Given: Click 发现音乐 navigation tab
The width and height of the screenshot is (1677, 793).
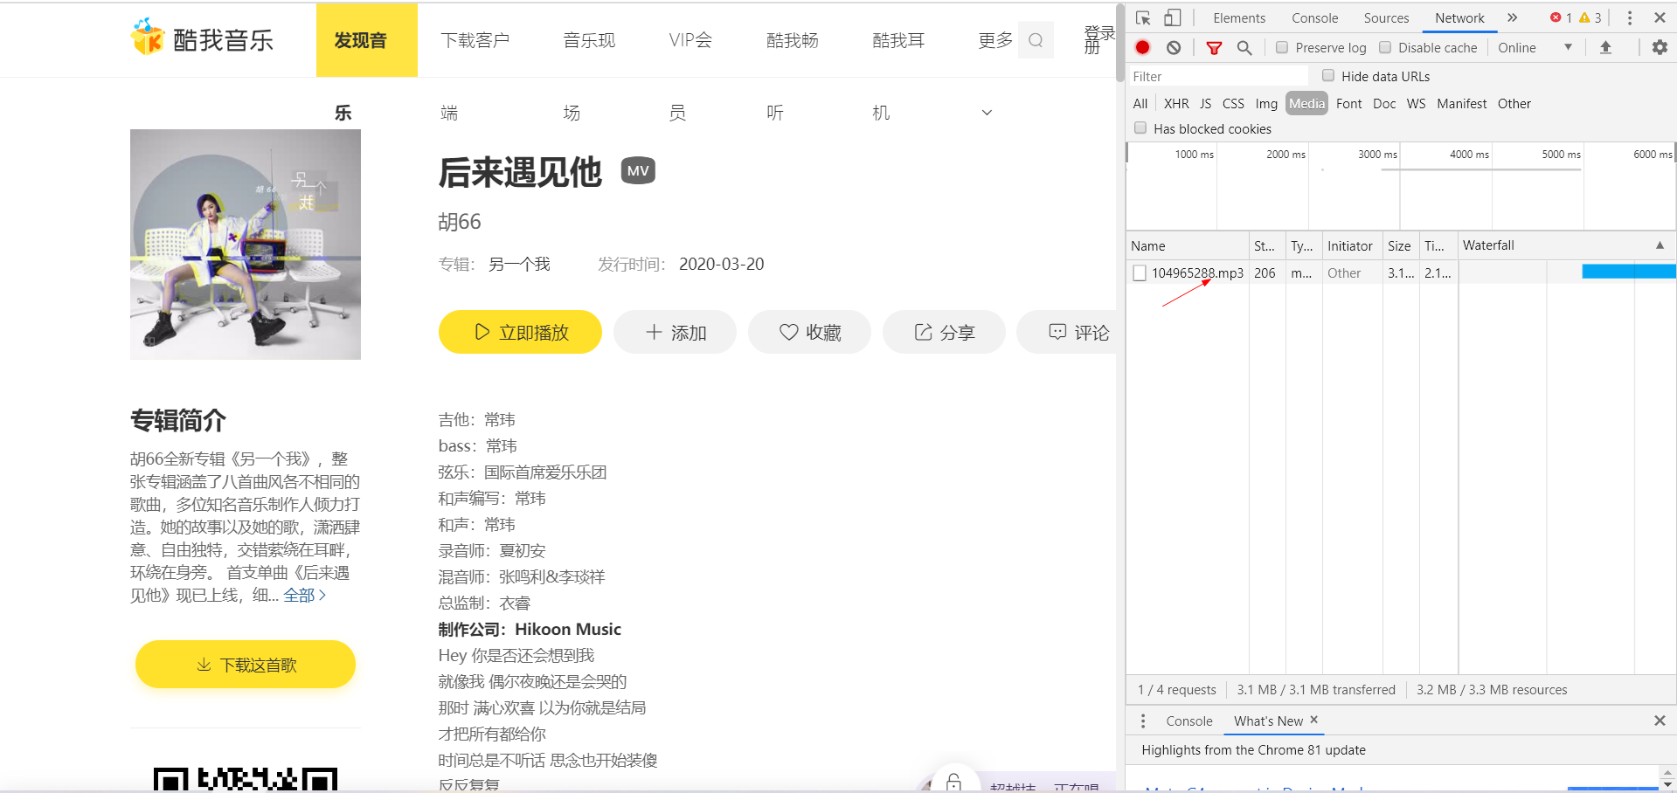Looking at the screenshot, I should [x=366, y=40].
